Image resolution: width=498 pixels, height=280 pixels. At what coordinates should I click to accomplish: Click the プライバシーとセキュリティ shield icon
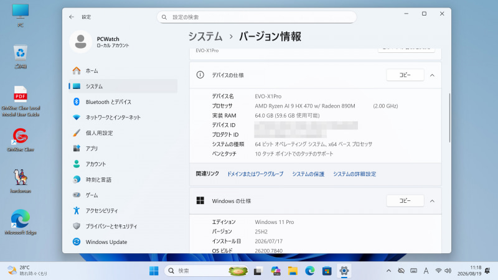point(77,226)
